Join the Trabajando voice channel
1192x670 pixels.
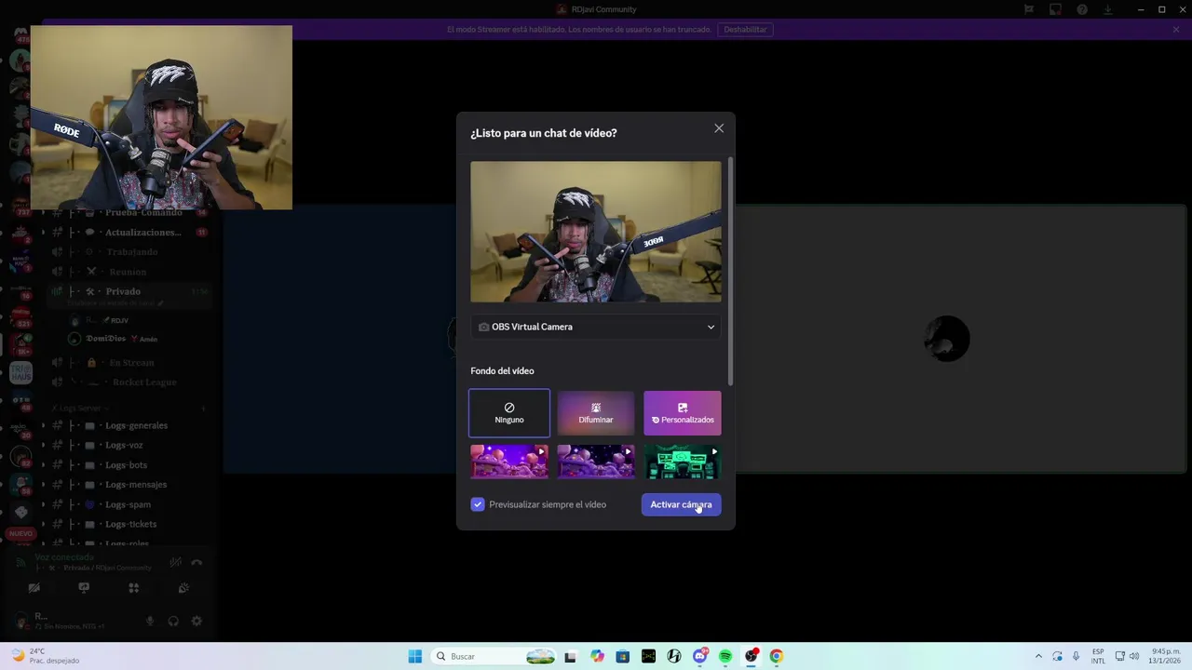pyautogui.click(x=130, y=252)
